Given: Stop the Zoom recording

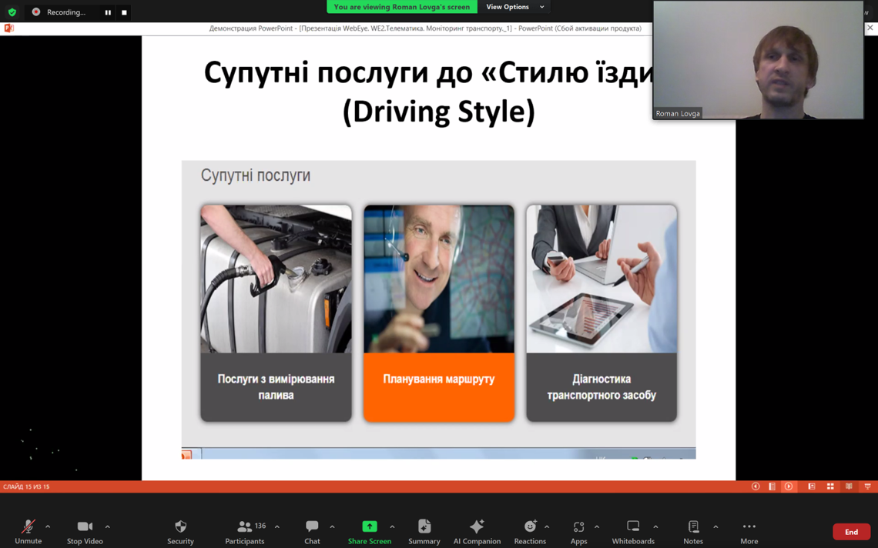Looking at the screenshot, I should click(124, 12).
